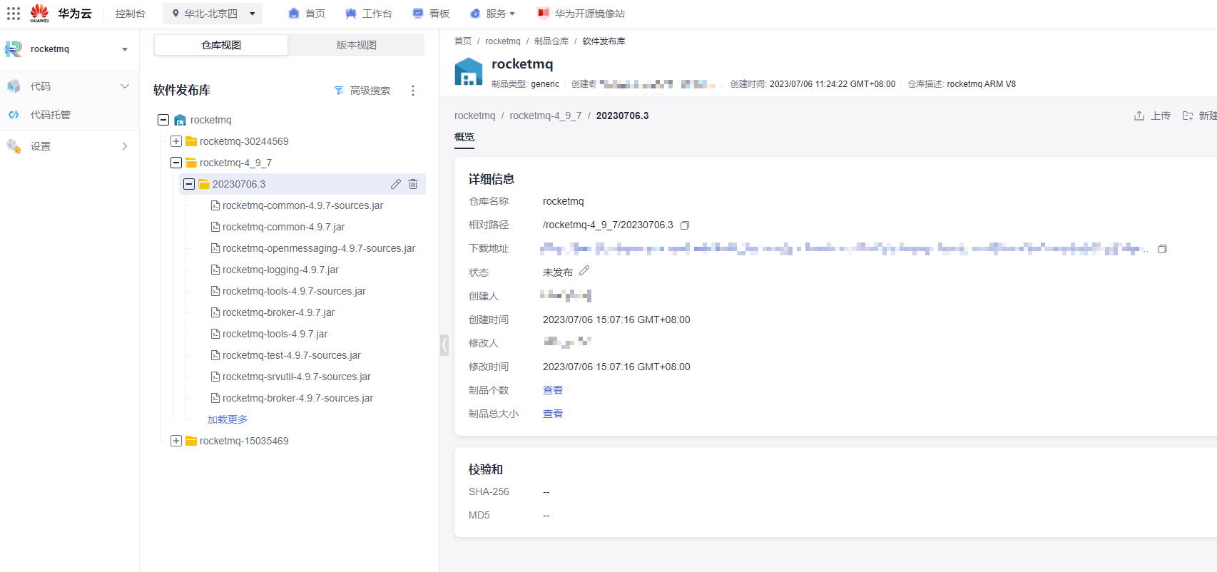Select rocketmq-openmessaging-4.9.7-sources.jar file
This screenshot has width=1217, height=572.
[x=319, y=248]
